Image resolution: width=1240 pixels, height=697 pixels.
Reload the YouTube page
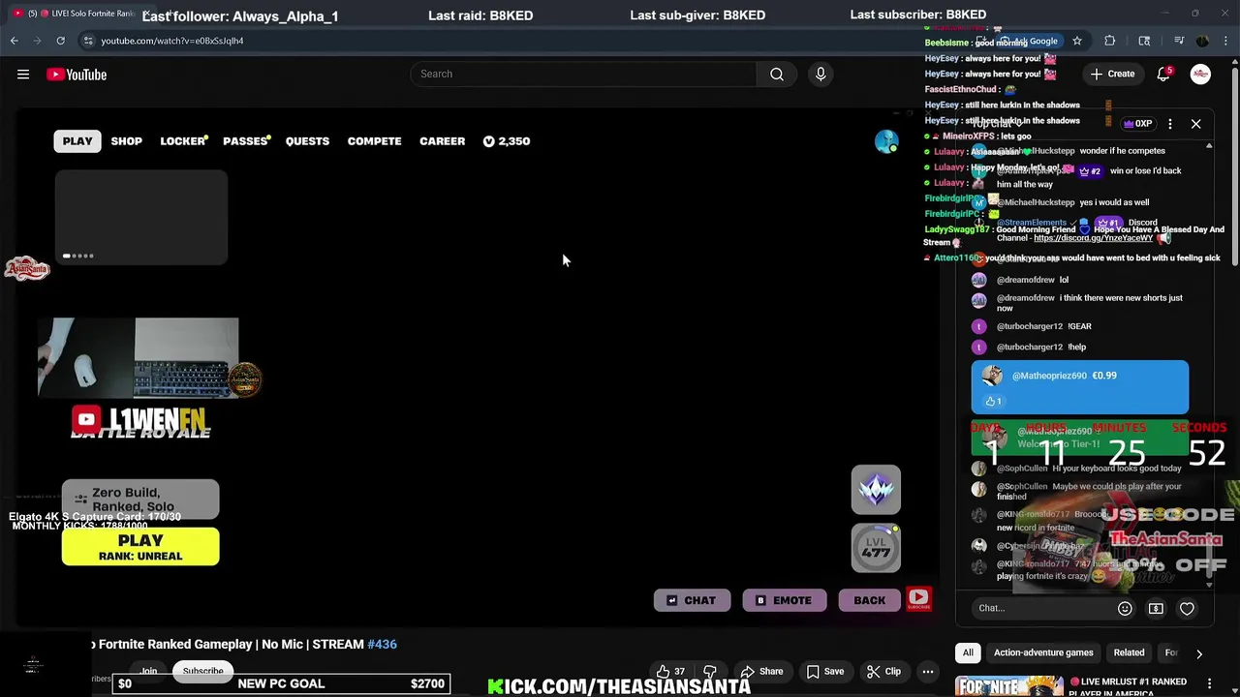coord(60,41)
